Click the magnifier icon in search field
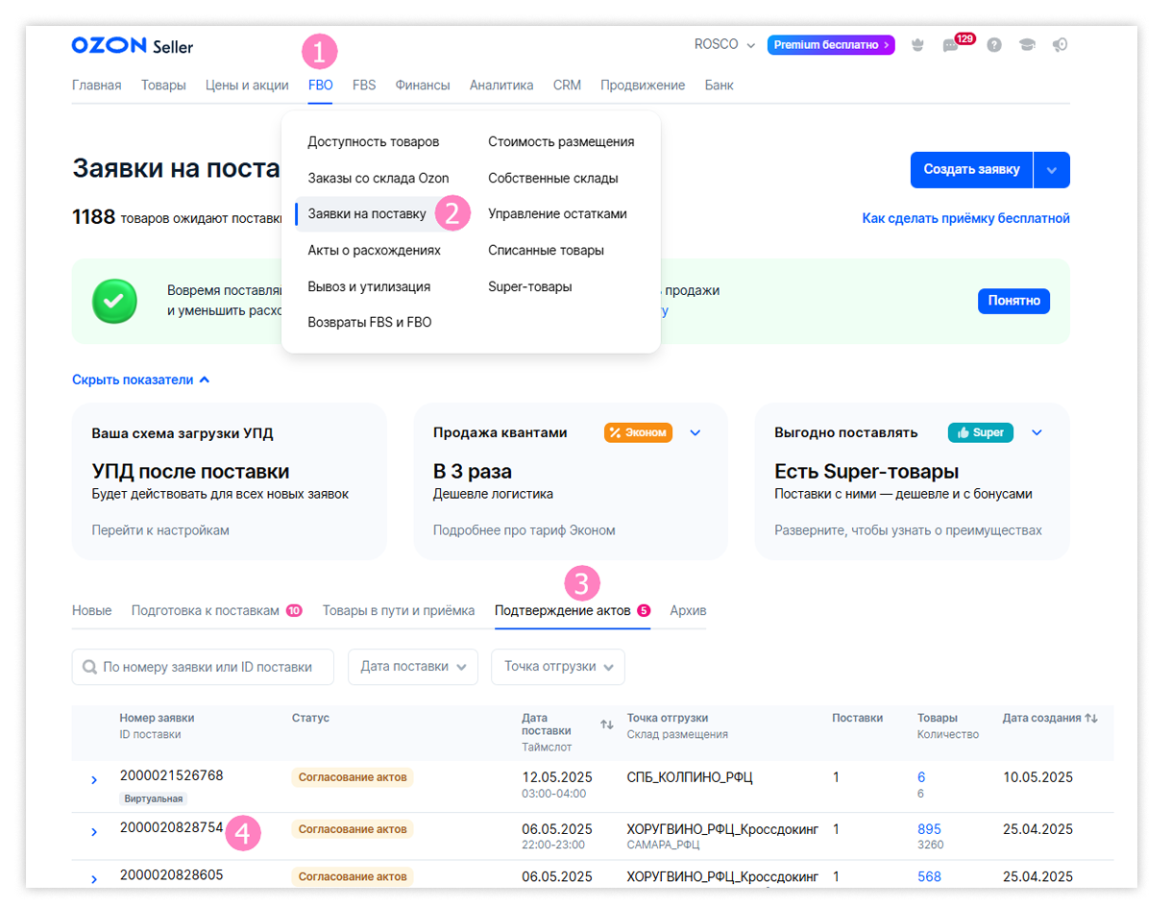 (x=90, y=666)
